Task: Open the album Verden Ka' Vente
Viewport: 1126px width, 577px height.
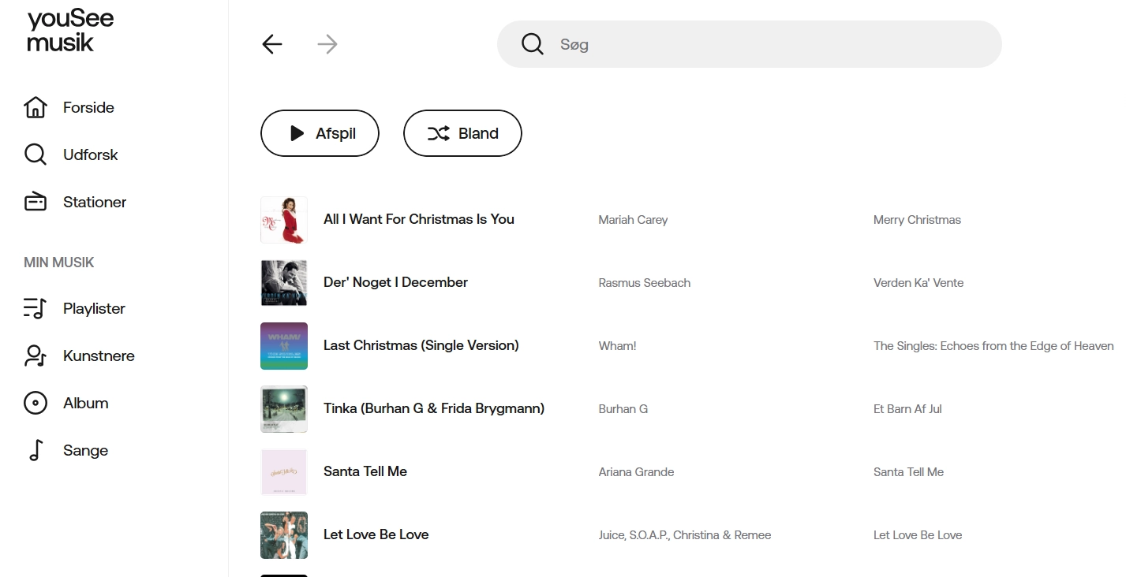Action: tap(918, 283)
